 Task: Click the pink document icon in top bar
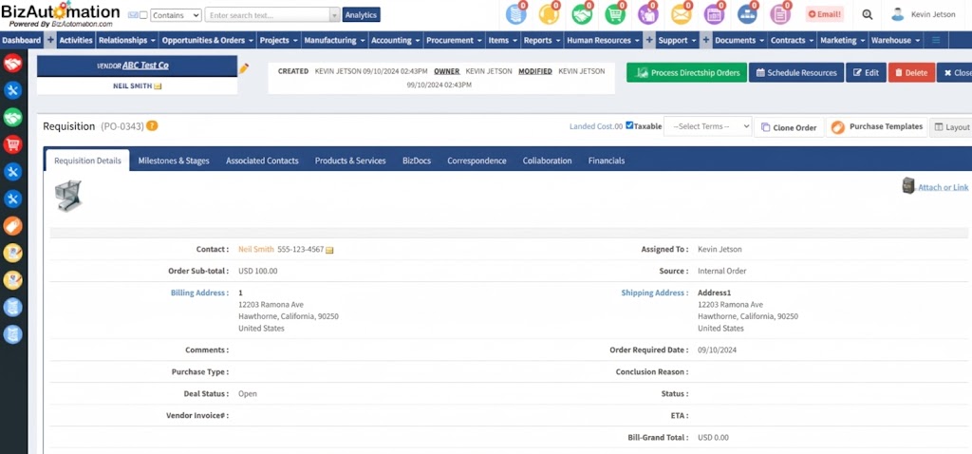click(780, 13)
